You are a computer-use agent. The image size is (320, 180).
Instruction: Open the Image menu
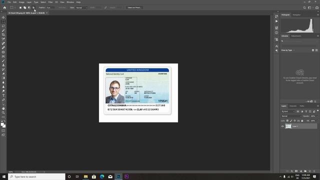click(x=21, y=2)
